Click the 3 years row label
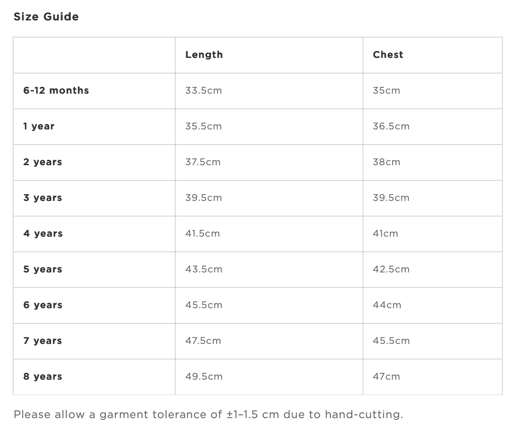The width and height of the screenshot is (521, 448). tap(43, 198)
